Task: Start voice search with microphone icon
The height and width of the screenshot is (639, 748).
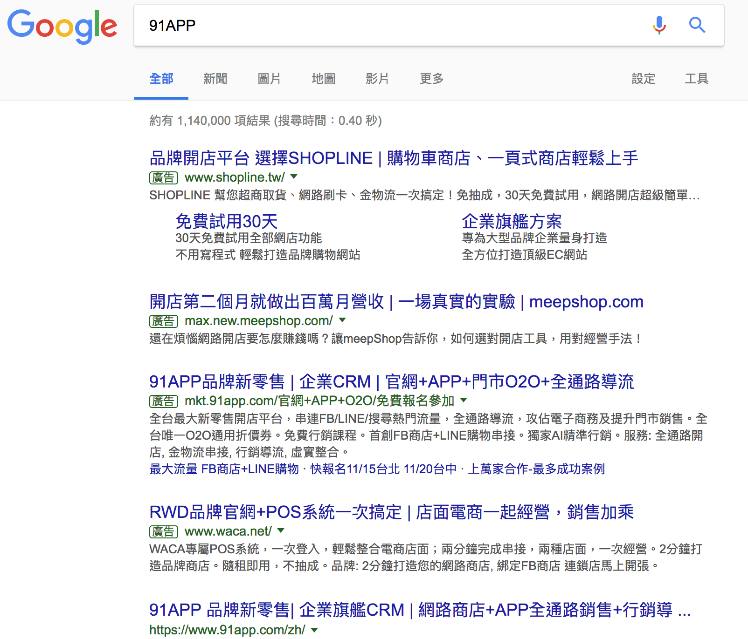Action: pos(659,25)
